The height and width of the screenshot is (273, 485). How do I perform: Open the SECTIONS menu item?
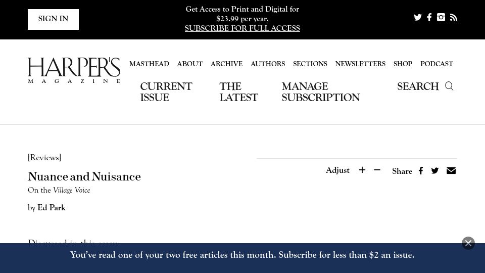[x=310, y=64]
